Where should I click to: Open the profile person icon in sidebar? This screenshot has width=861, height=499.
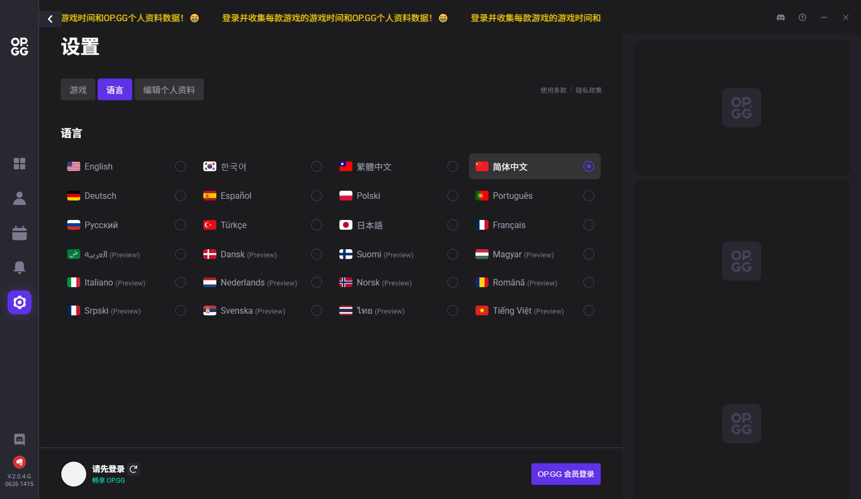[x=20, y=198]
